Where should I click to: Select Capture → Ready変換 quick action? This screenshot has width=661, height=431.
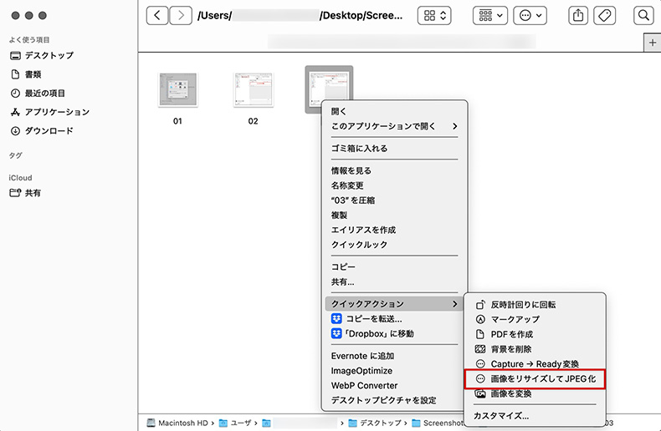click(x=535, y=364)
